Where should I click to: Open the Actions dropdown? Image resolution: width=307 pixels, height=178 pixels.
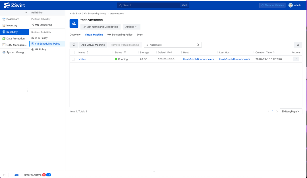click(x=131, y=27)
